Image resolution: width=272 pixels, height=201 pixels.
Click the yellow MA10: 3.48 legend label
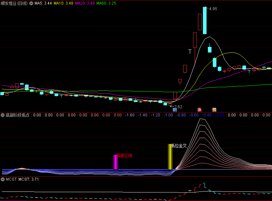pos(63,3)
